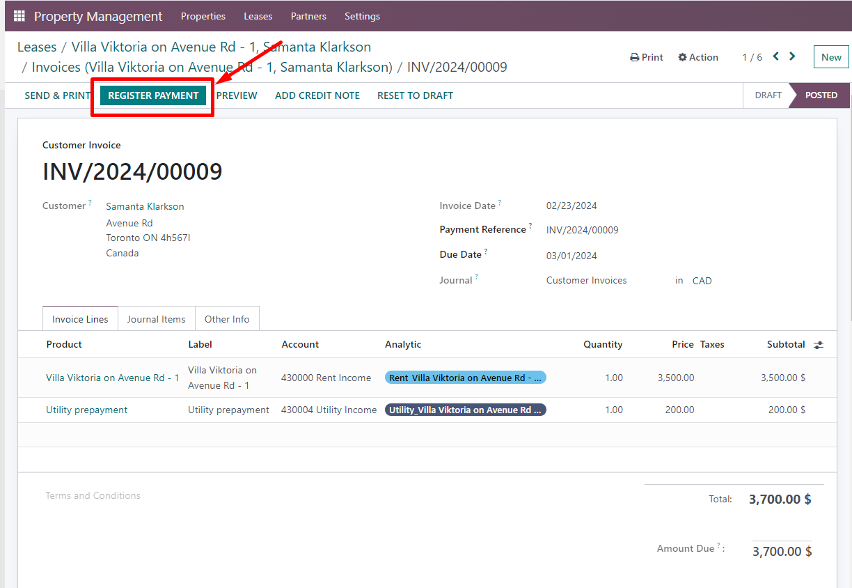852x588 pixels.
Task: Click the CAD currency value
Action: coord(702,281)
